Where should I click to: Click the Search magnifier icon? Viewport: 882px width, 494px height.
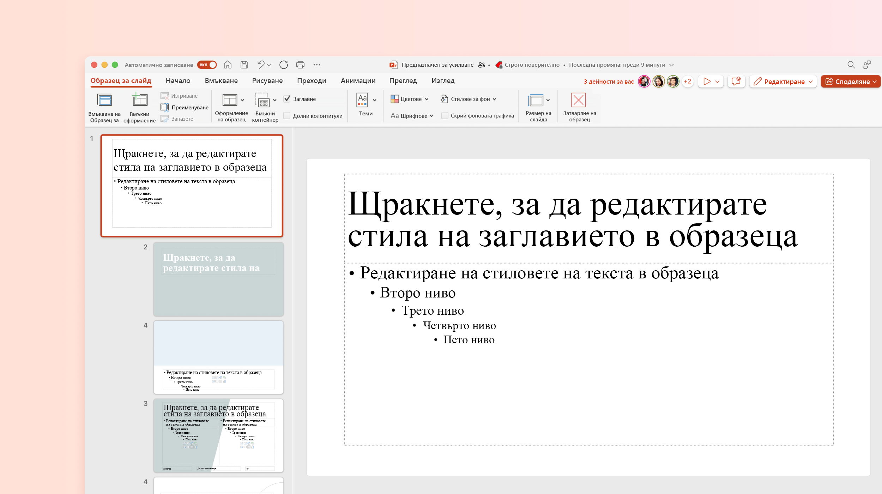pos(851,65)
